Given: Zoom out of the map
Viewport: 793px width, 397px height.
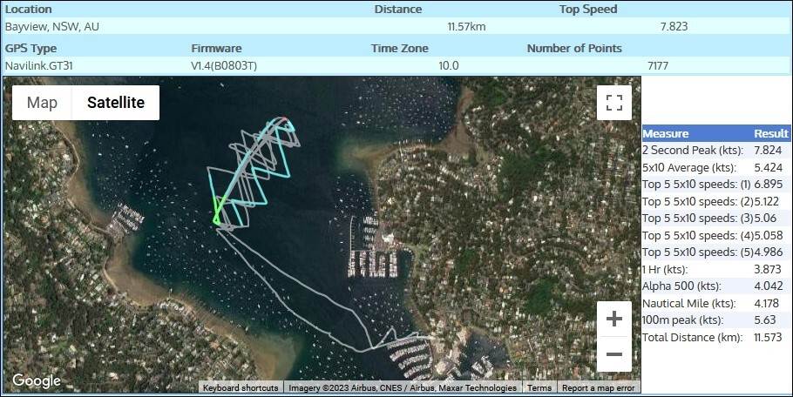Looking at the screenshot, I should 613,354.
